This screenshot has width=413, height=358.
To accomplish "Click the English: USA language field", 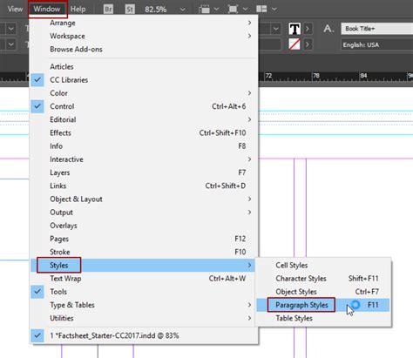I will pyautogui.click(x=377, y=44).
